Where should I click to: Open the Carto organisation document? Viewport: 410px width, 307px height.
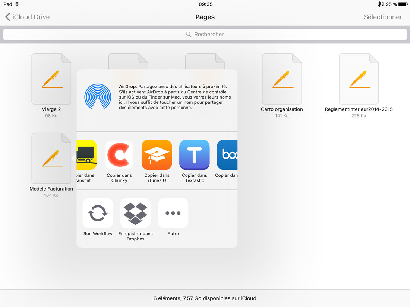[x=282, y=79]
